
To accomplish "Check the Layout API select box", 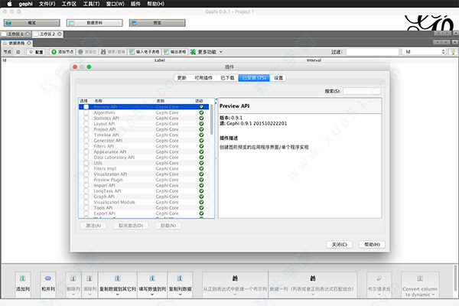I will coord(86,124).
